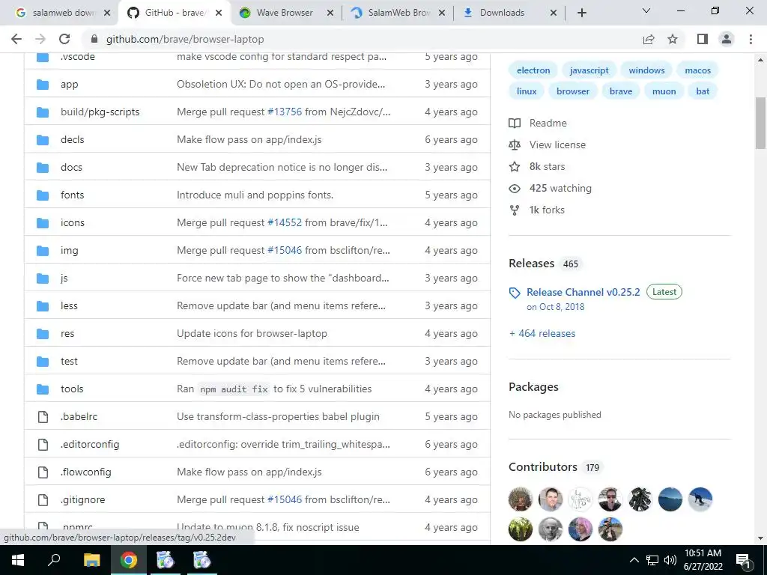Viewport: 767px width, 575px height.
Task: Open the side panel icon in Chrome toolbar
Action: click(703, 39)
